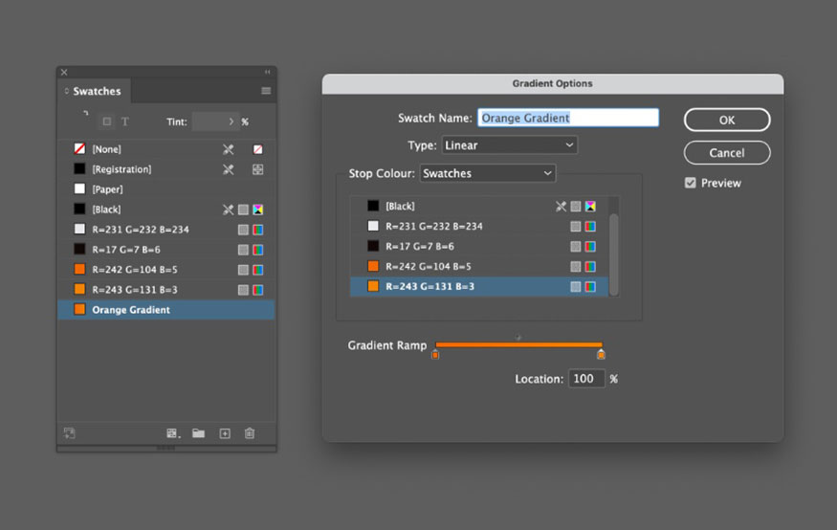The image size is (837, 530).
Task: Select the [None] swatch in Swatches panel
Action: pos(166,149)
